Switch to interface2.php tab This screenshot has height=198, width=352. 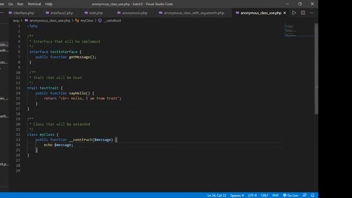(59, 13)
